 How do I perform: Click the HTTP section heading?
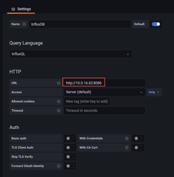pyautogui.click(x=15, y=72)
